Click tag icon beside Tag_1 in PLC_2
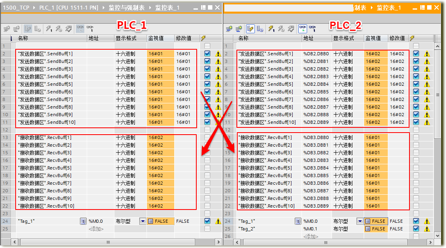 (298, 221)
